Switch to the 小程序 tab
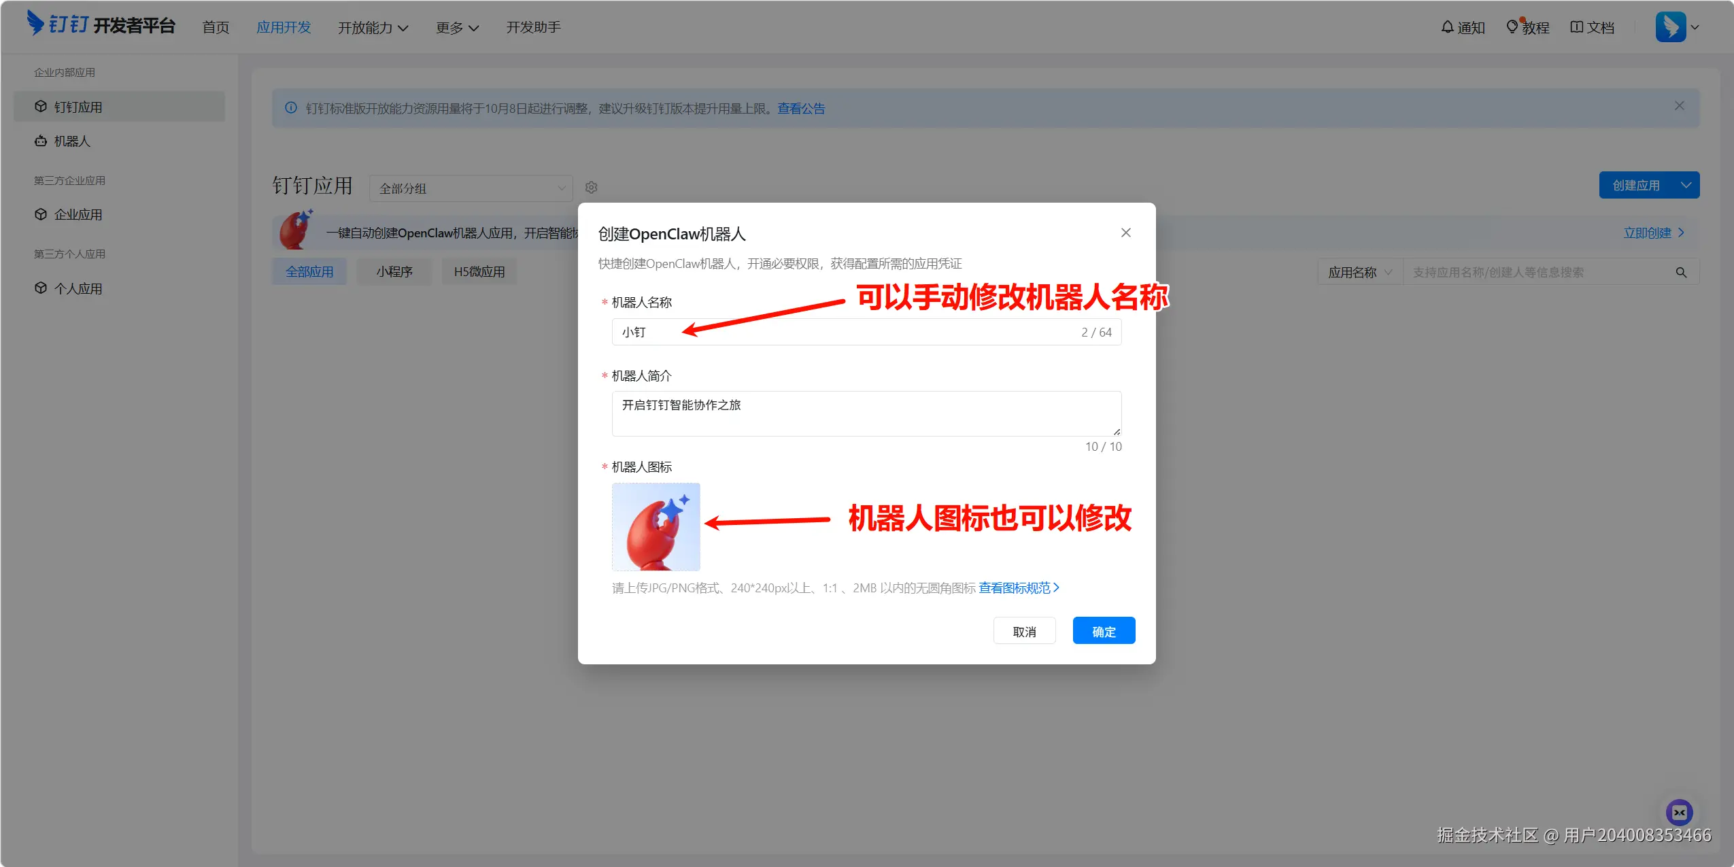This screenshot has width=1734, height=867. 394,271
